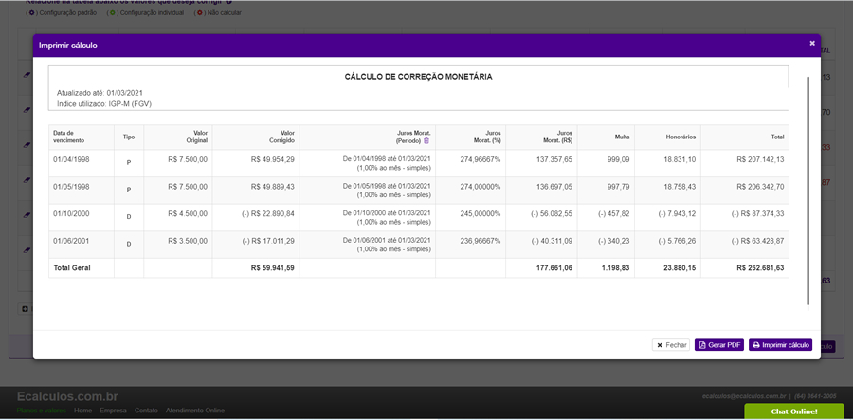Viewport: 853px width, 420px height.
Task: Click corrected value (-) R$ 22.890,84
Action: click(x=267, y=213)
